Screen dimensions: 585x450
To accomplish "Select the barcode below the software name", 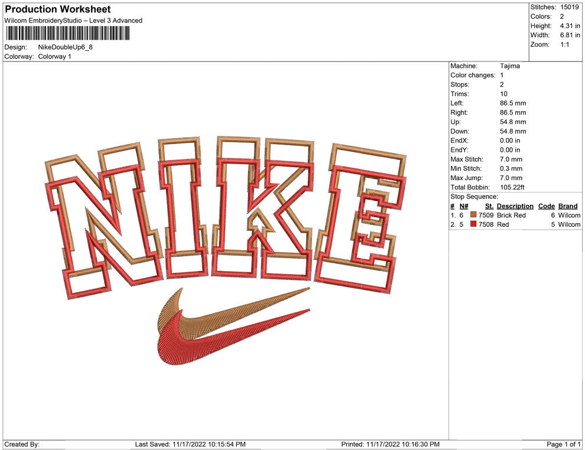I will click(x=73, y=34).
